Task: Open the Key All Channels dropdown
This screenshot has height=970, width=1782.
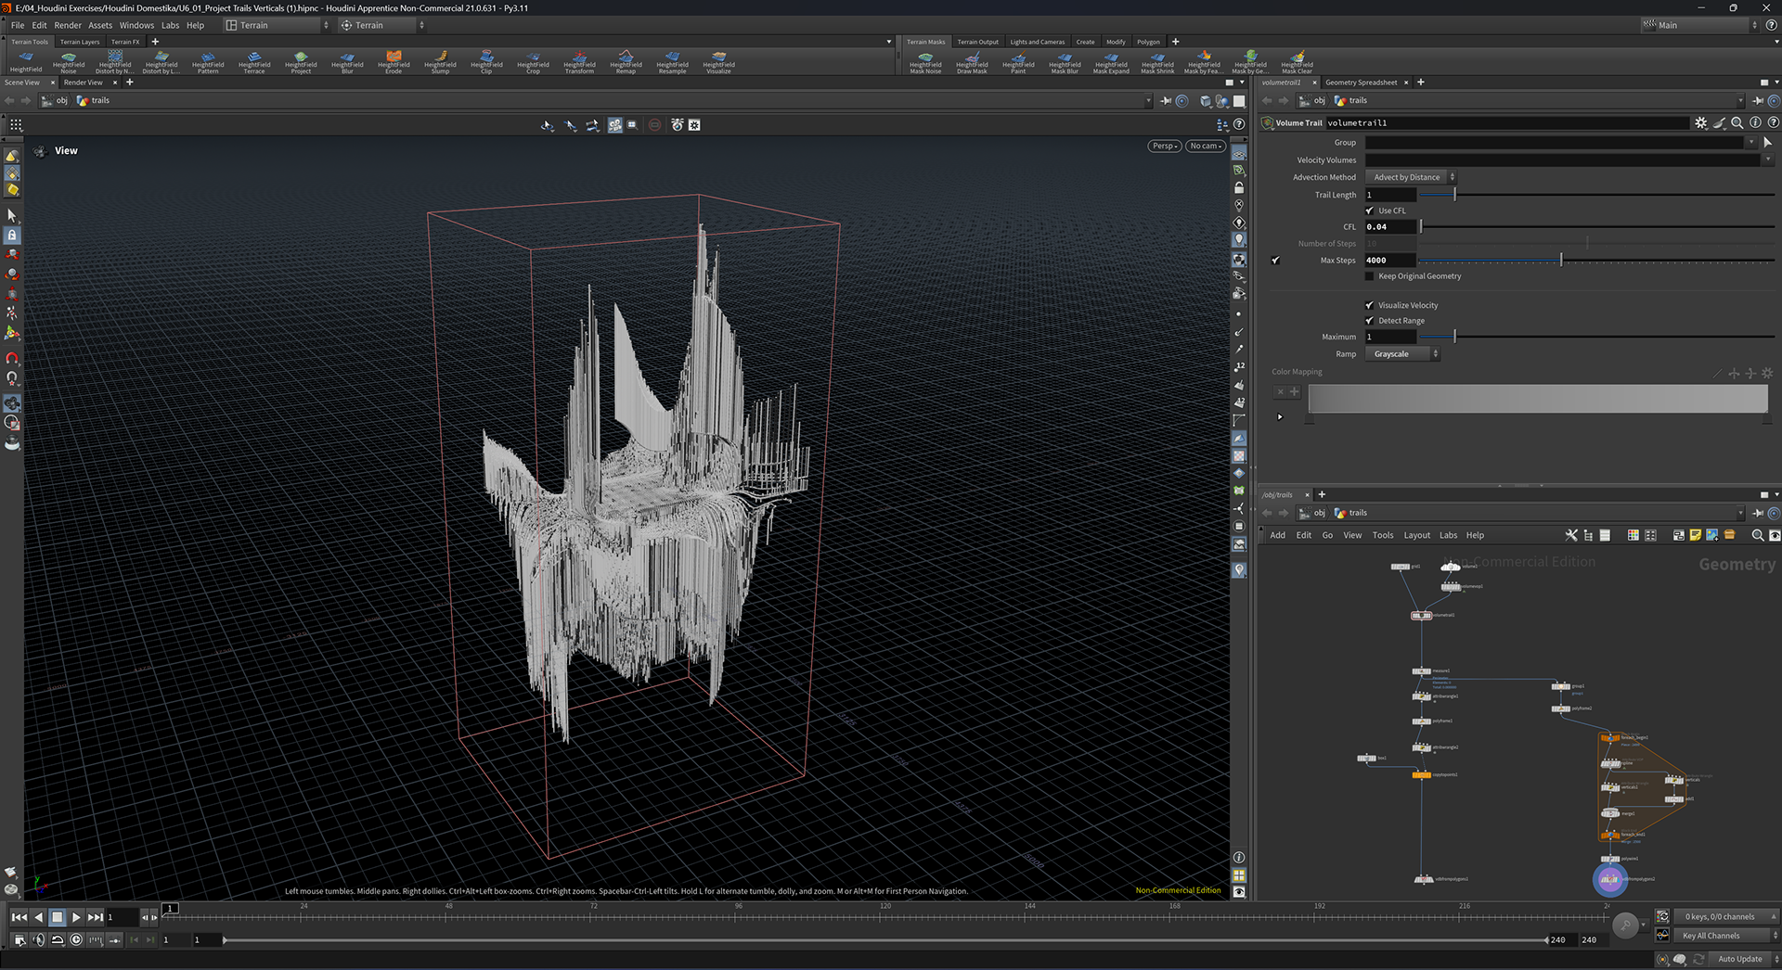Action: pyautogui.click(x=1725, y=936)
